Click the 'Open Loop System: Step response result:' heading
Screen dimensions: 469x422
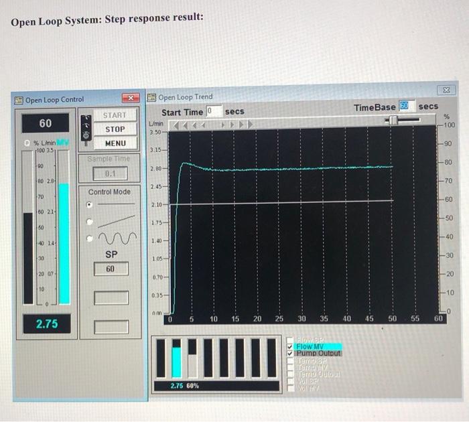coord(107,19)
